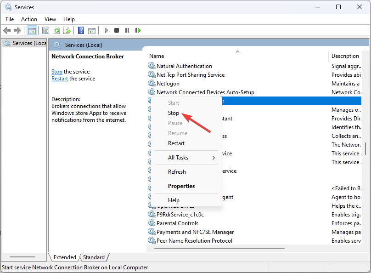Click the 'Signal aggr..' description cell

pos(346,66)
